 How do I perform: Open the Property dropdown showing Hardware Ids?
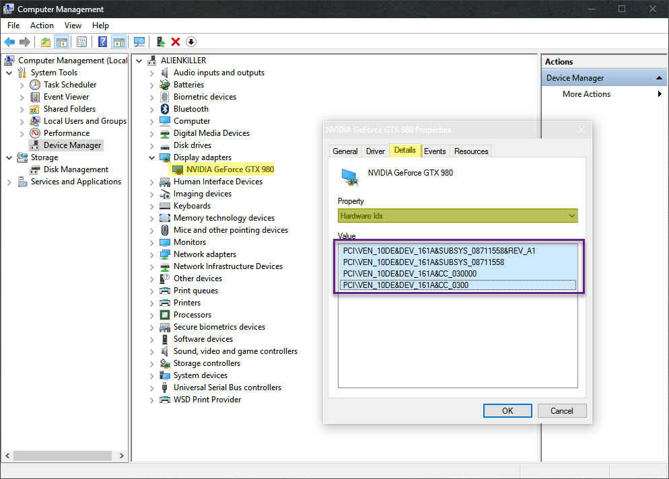tap(458, 216)
